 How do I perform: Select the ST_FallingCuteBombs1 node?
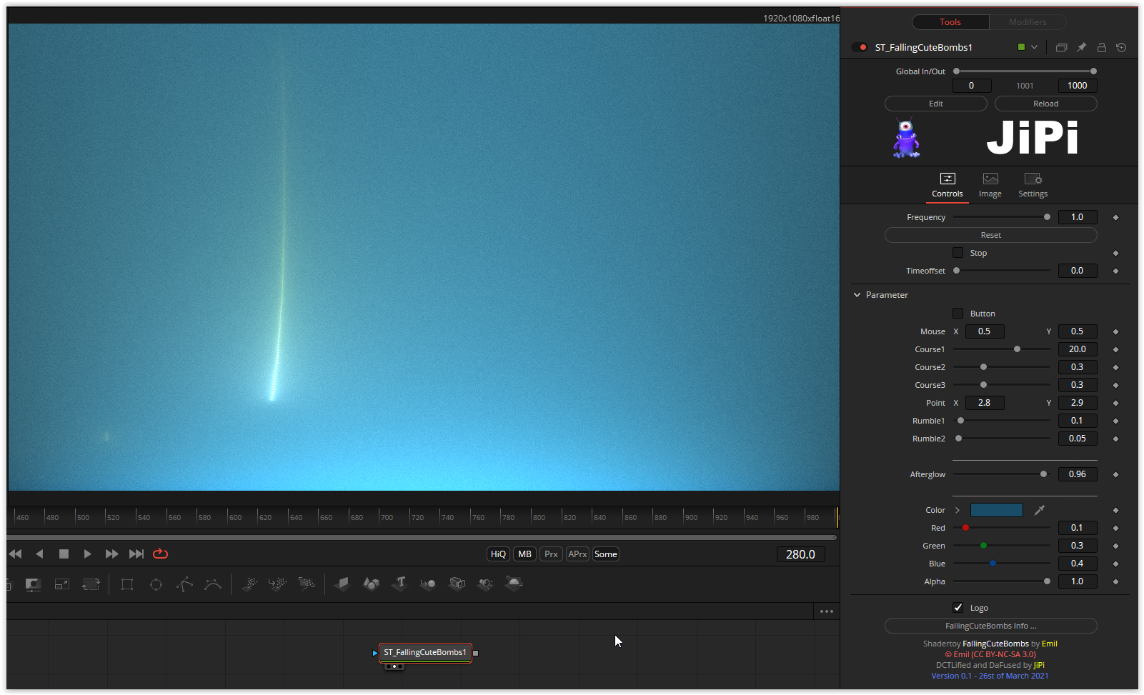point(425,652)
